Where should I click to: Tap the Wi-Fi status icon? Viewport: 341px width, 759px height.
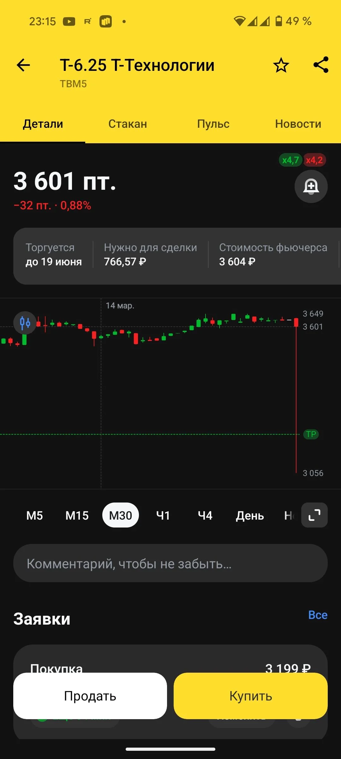[x=240, y=21]
